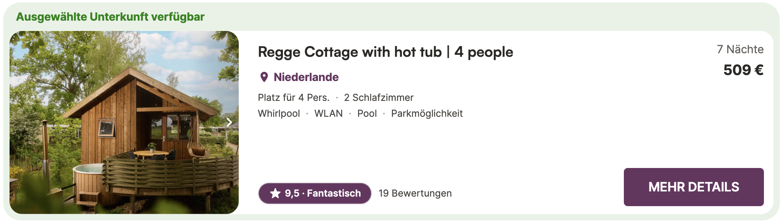
Task: Click the 509 € price
Action: pyautogui.click(x=743, y=70)
